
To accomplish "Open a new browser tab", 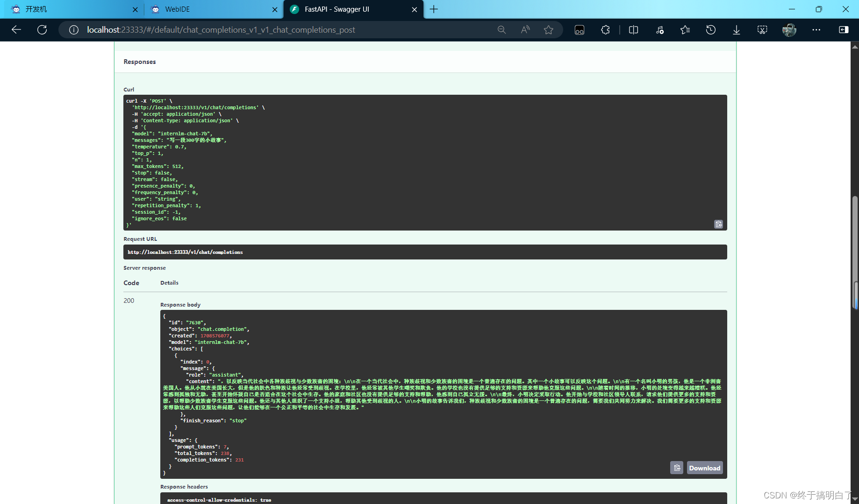I will point(434,9).
